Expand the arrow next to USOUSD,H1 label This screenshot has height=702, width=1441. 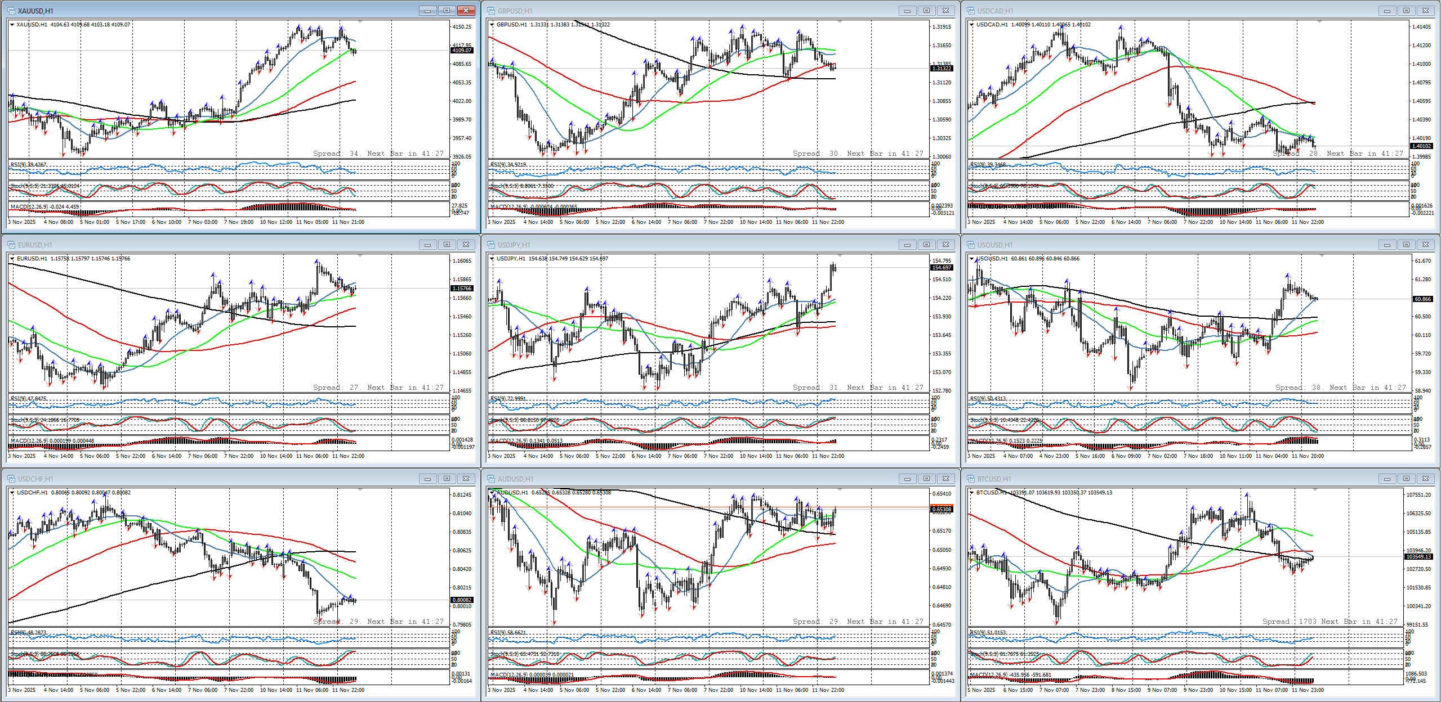971,259
